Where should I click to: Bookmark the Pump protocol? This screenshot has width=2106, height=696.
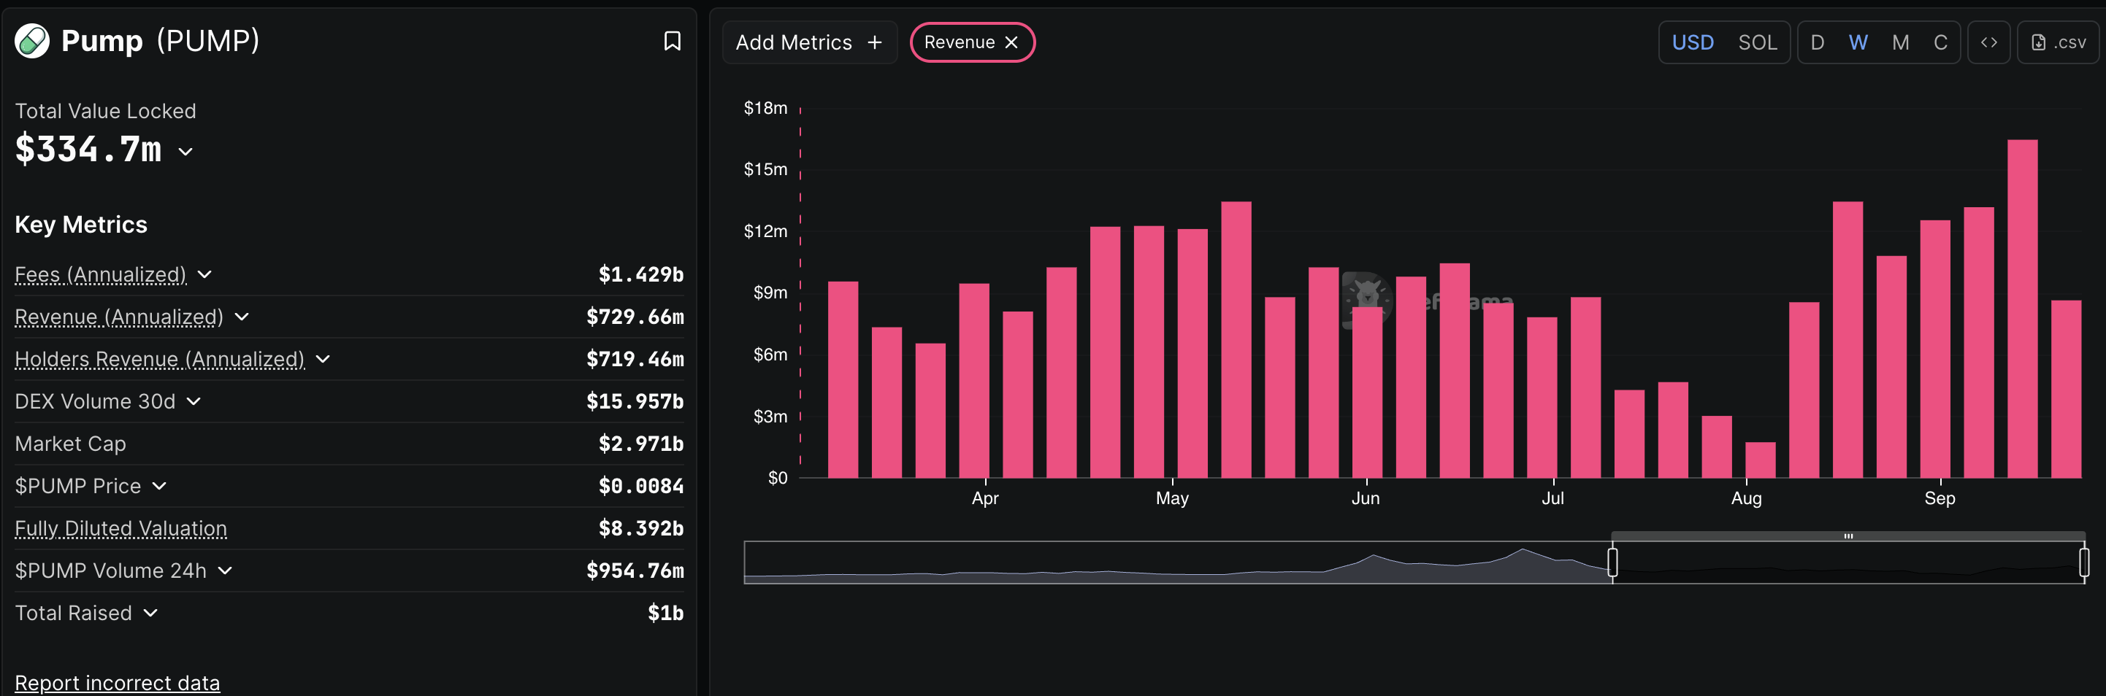[672, 41]
